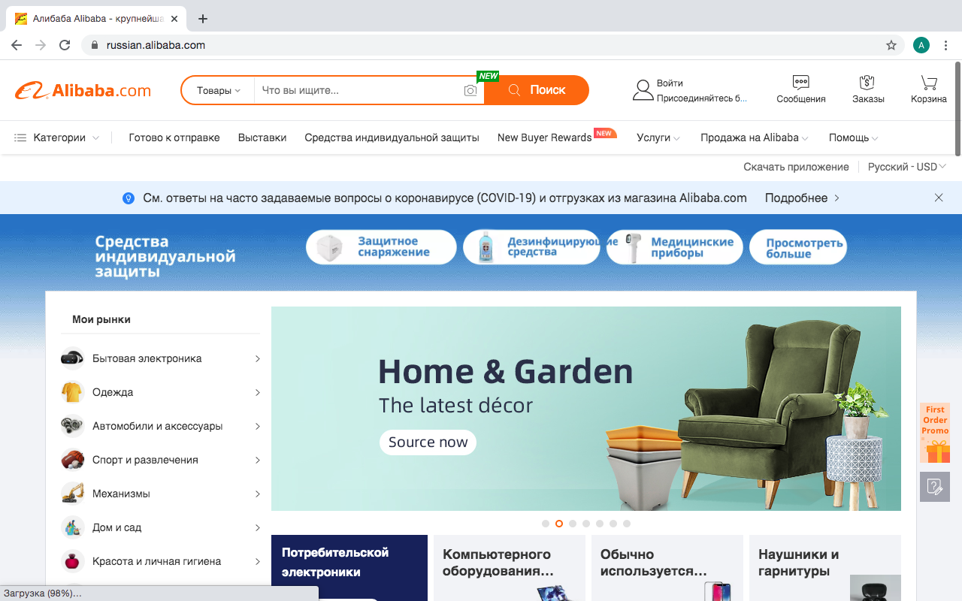Screen dimensions: 962x601
Task: Expand Одежда submenu arrow
Action: pyautogui.click(x=257, y=392)
